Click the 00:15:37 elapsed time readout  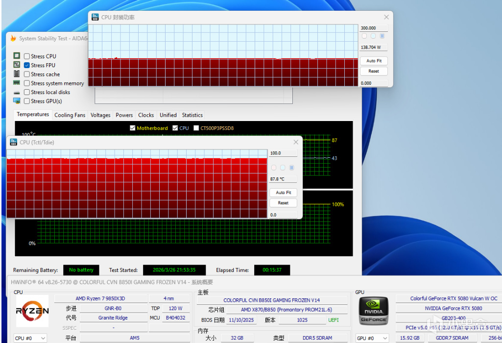tap(272, 270)
